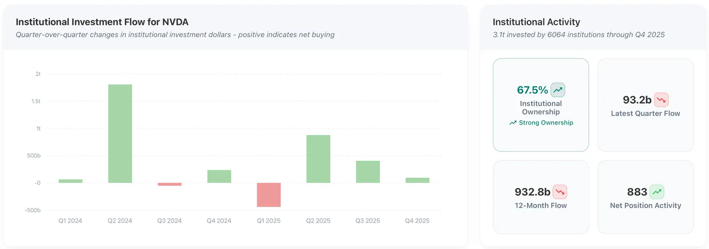The height and width of the screenshot is (249, 709).
Task: Select the red Q1 2025 bar
Action: (269, 195)
